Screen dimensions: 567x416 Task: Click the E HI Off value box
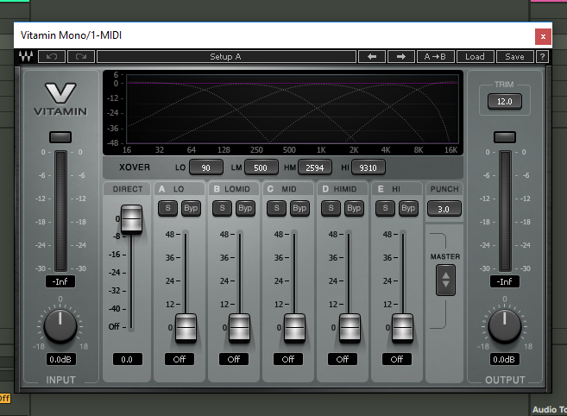point(397,359)
